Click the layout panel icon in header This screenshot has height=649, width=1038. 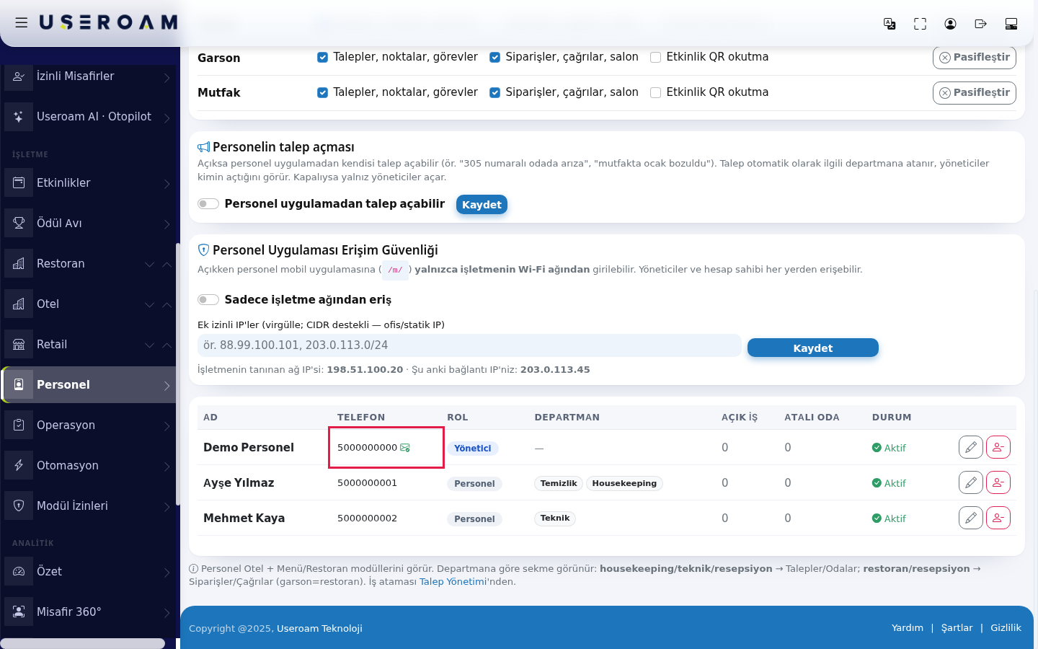pos(1011,24)
